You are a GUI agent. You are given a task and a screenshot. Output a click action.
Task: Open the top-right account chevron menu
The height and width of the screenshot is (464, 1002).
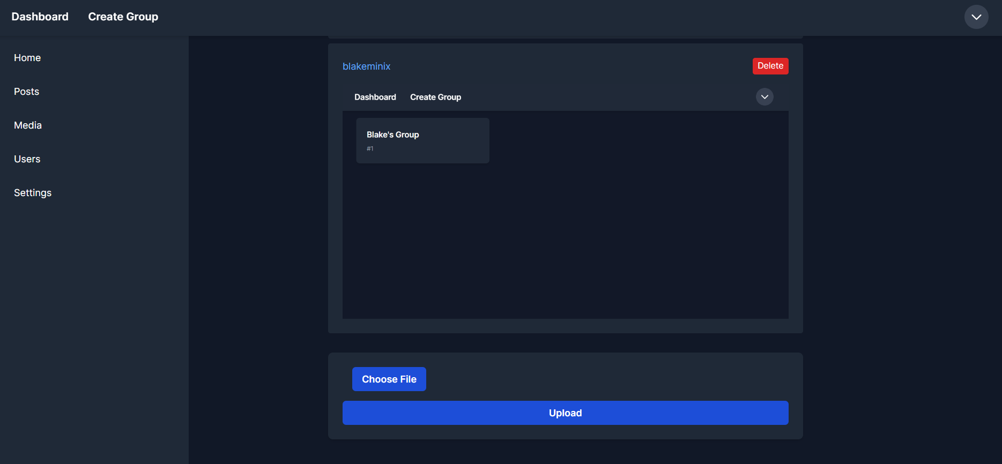pos(976,17)
